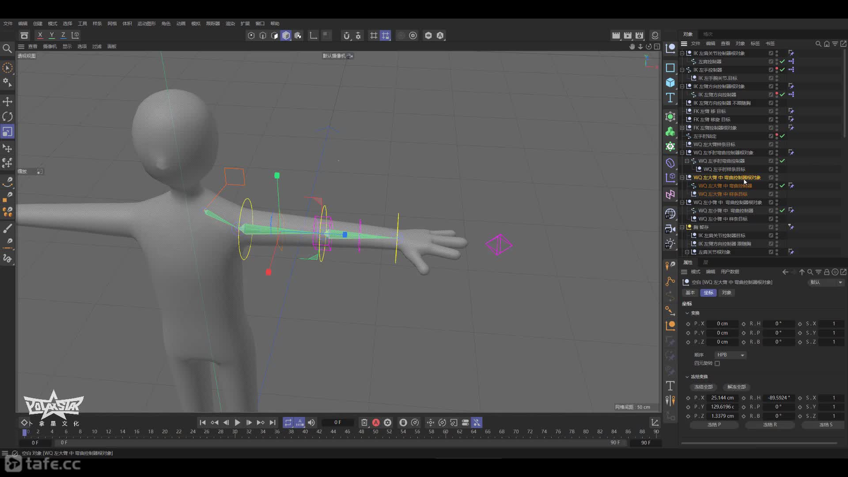Add a Text spline T icon
848x477 pixels.
point(670,98)
